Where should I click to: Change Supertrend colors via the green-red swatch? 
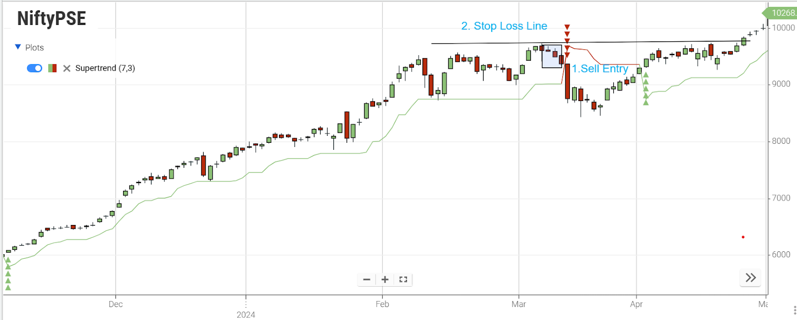pos(52,68)
